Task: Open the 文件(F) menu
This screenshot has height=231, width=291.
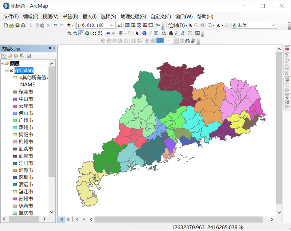Action: pyautogui.click(x=11, y=16)
